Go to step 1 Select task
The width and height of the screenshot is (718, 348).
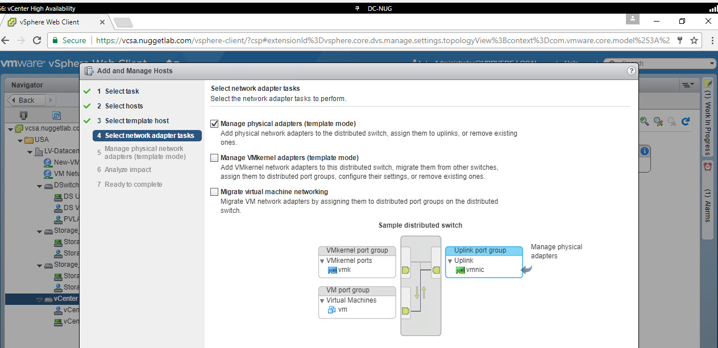pyautogui.click(x=122, y=91)
